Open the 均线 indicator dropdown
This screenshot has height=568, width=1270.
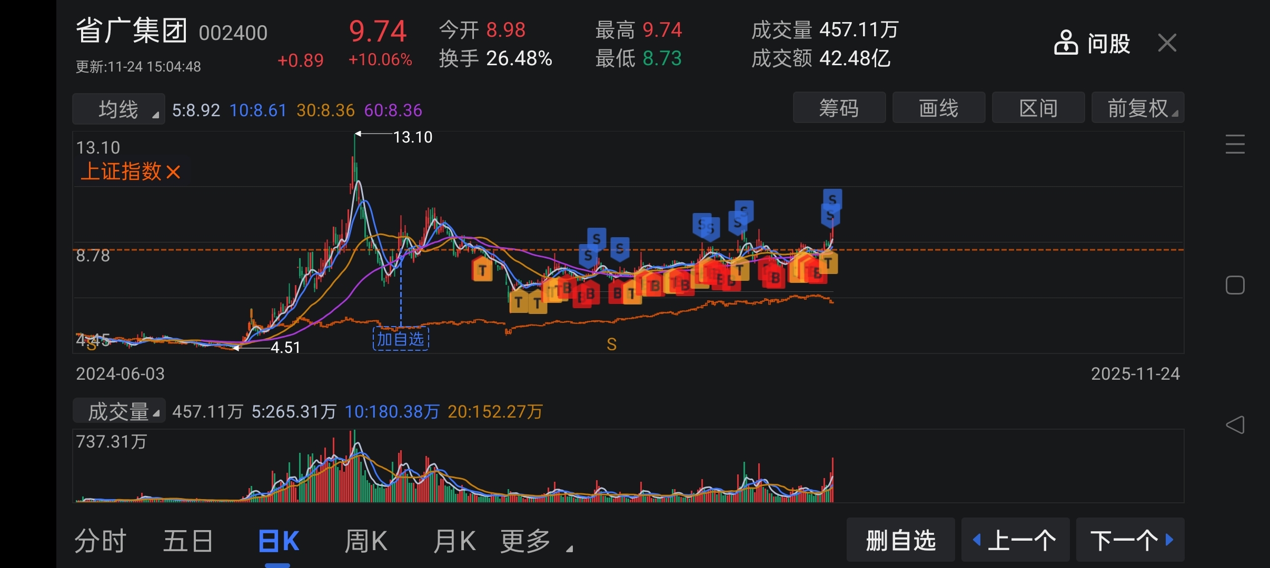coord(119,109)
